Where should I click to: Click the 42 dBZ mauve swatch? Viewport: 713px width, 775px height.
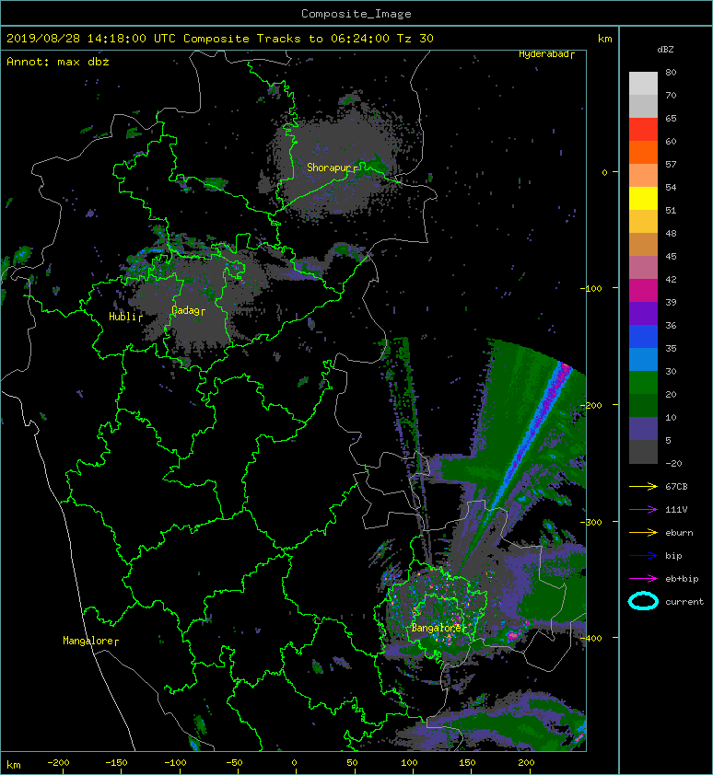click(x=643, y=268)
